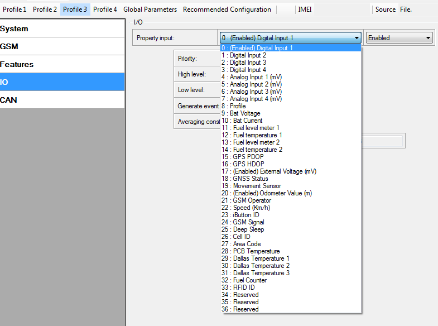Screen dimensions: 438x326
Task: Select Recommended Configuration tab
Action: pos(227,9)
